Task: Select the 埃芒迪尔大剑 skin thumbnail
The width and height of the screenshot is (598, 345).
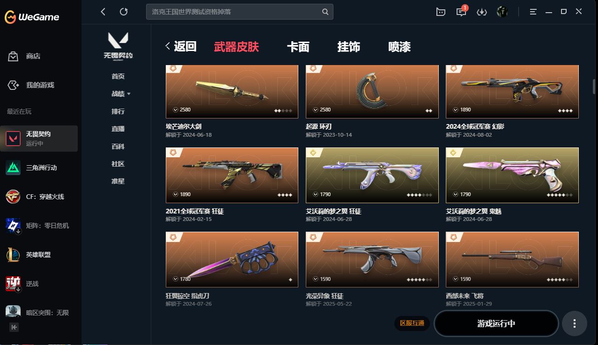Action: pyautogui.click(x=232, y=92)
